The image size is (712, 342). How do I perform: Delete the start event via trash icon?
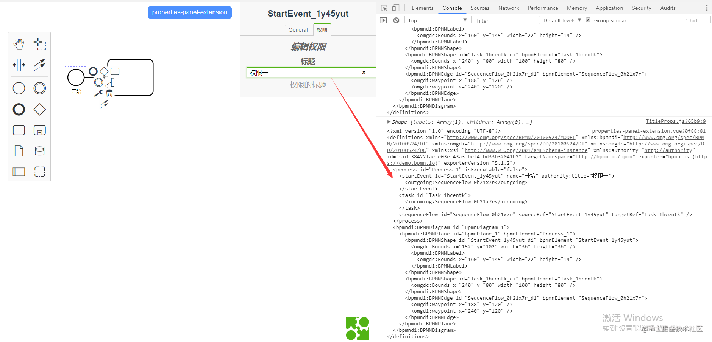tap(109, 93)
